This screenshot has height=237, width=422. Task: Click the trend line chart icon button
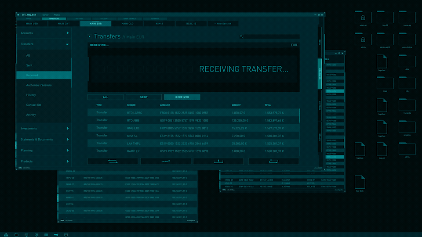[166, 161]
